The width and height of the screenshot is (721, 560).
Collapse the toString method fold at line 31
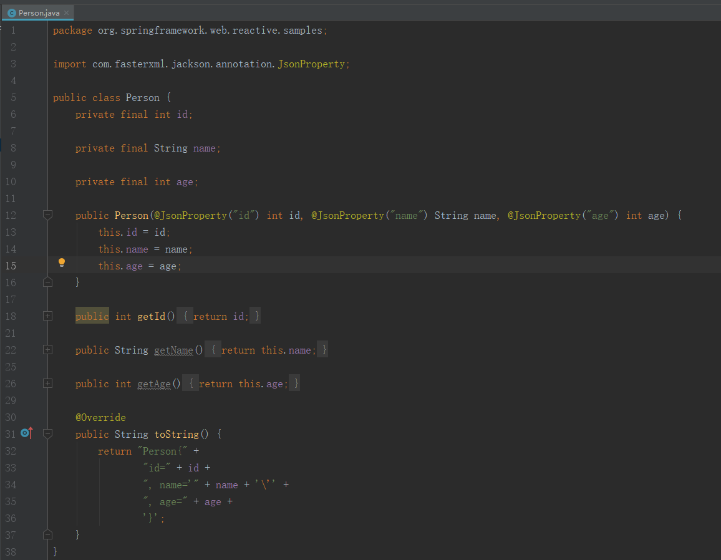pyautogui.click(x=47, y=433)
